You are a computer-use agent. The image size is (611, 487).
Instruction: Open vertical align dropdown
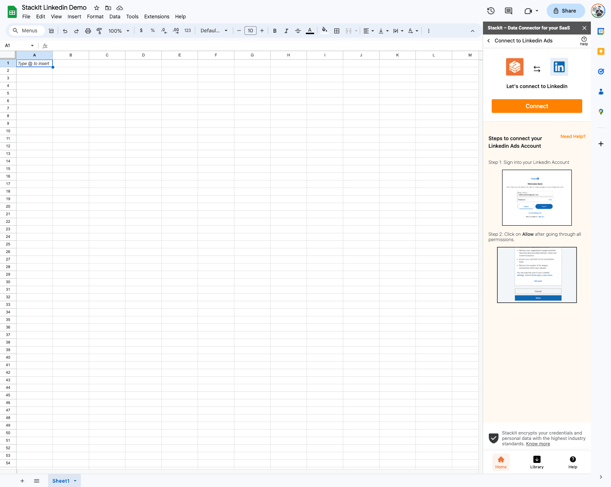point(383,31)
